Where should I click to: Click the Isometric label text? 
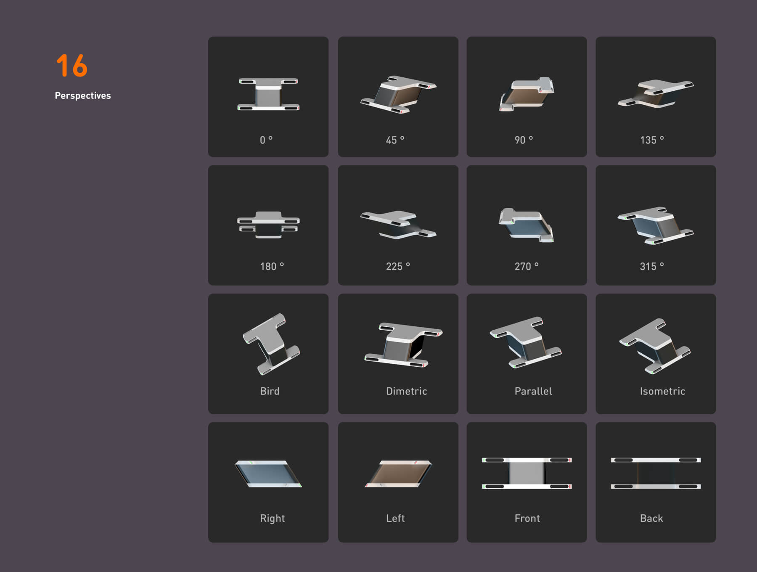coord(662,391)
